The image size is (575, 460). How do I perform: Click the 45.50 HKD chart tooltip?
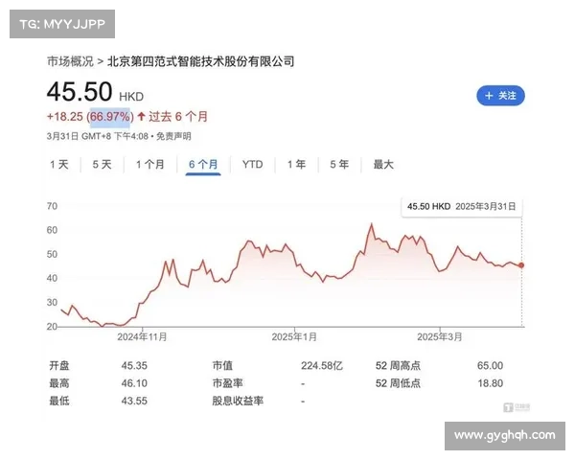pyautogui.click(x=462, y=207)
